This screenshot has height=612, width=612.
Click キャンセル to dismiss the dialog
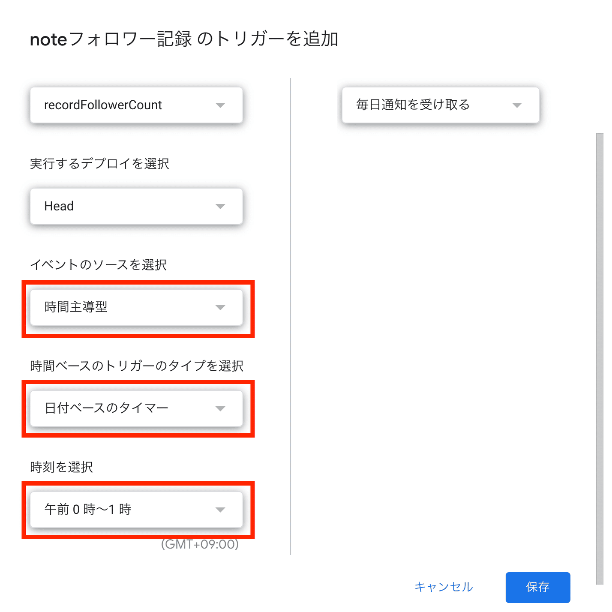(443, 587)
